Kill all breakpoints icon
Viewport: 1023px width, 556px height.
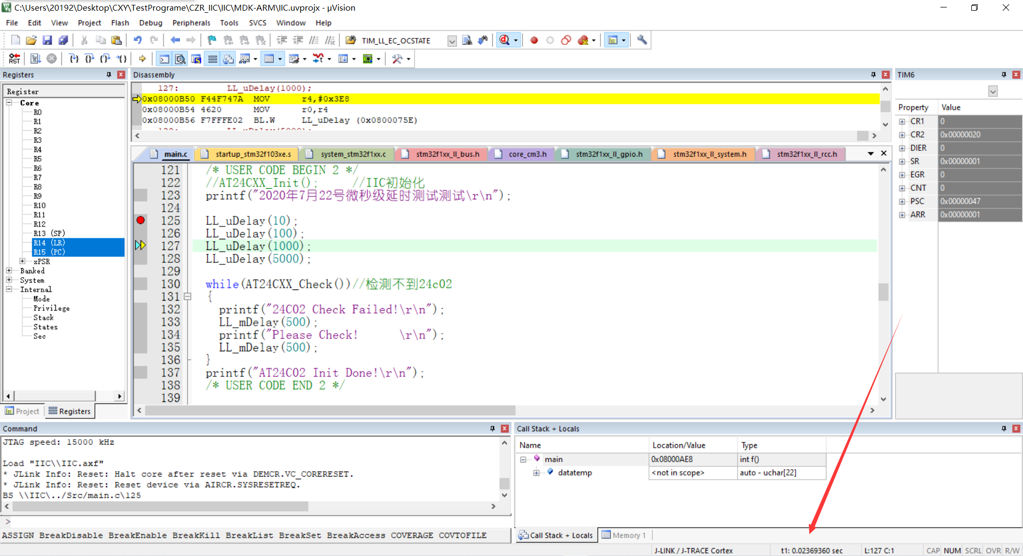pyautogui.click(x=583, y=40)
